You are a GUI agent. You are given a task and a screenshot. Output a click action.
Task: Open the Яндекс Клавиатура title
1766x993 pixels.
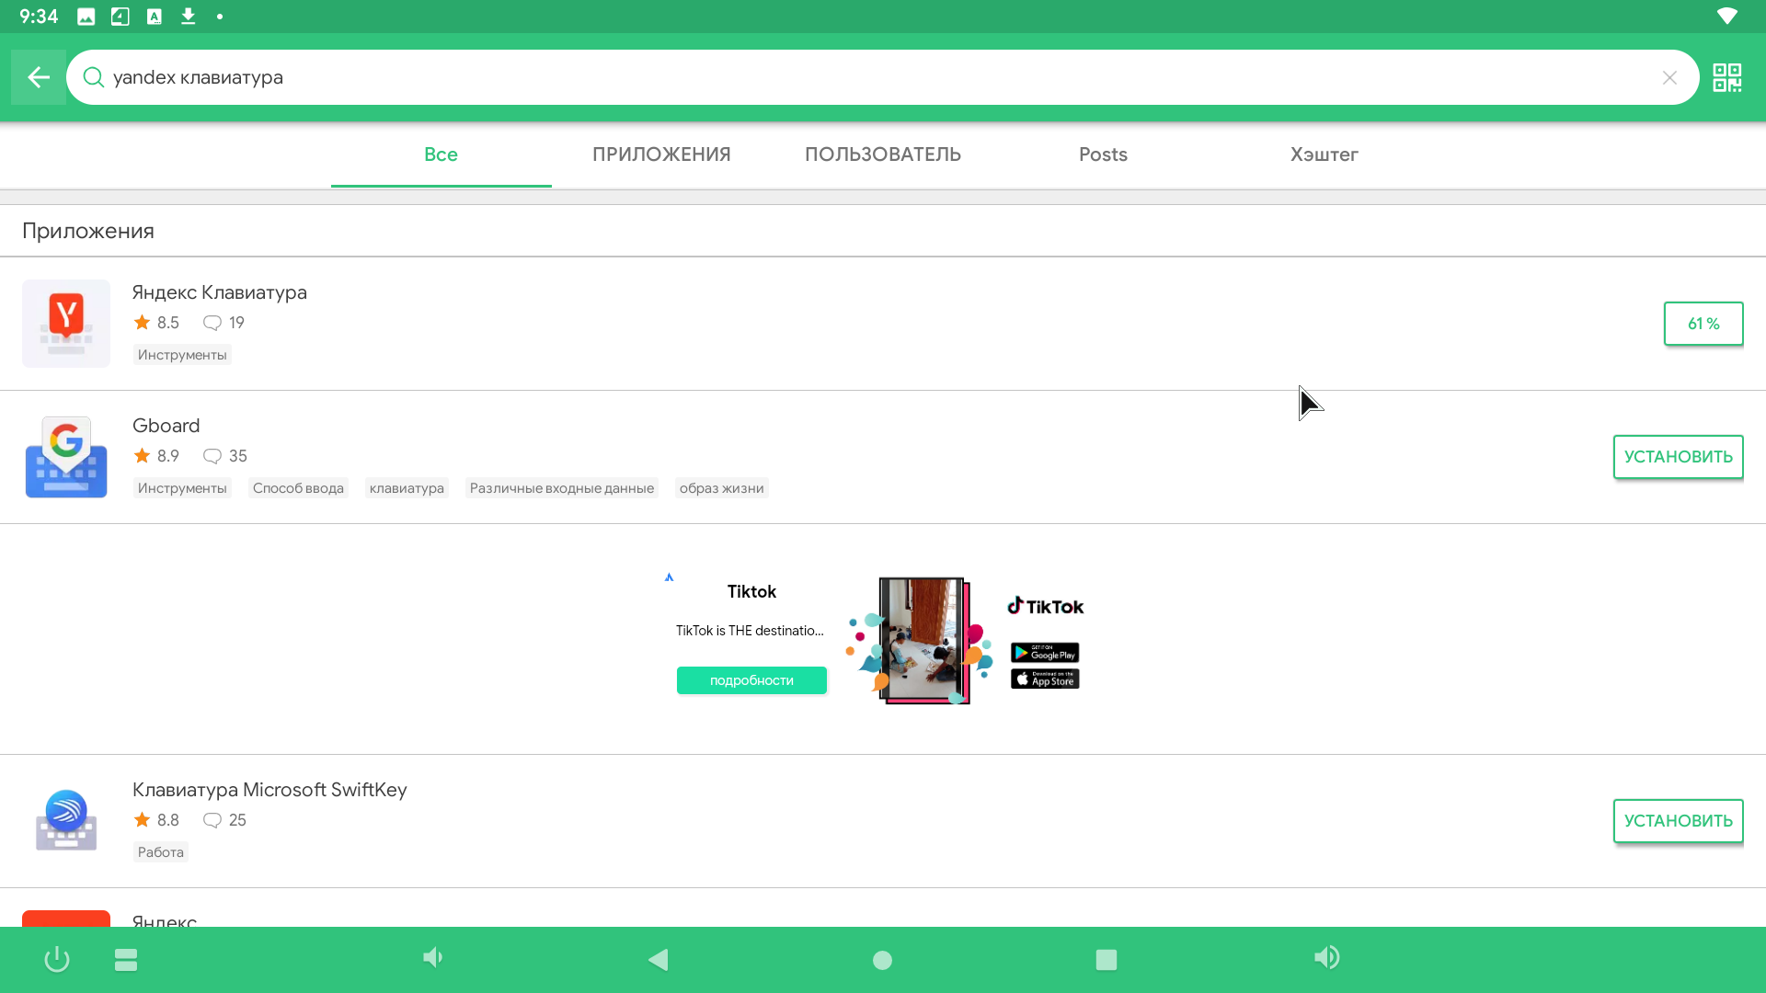click(220, 292)
